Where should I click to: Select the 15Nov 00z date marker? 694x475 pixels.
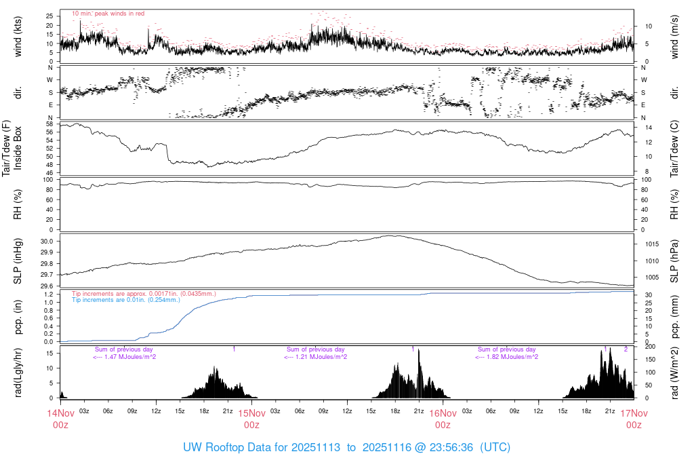251,418
